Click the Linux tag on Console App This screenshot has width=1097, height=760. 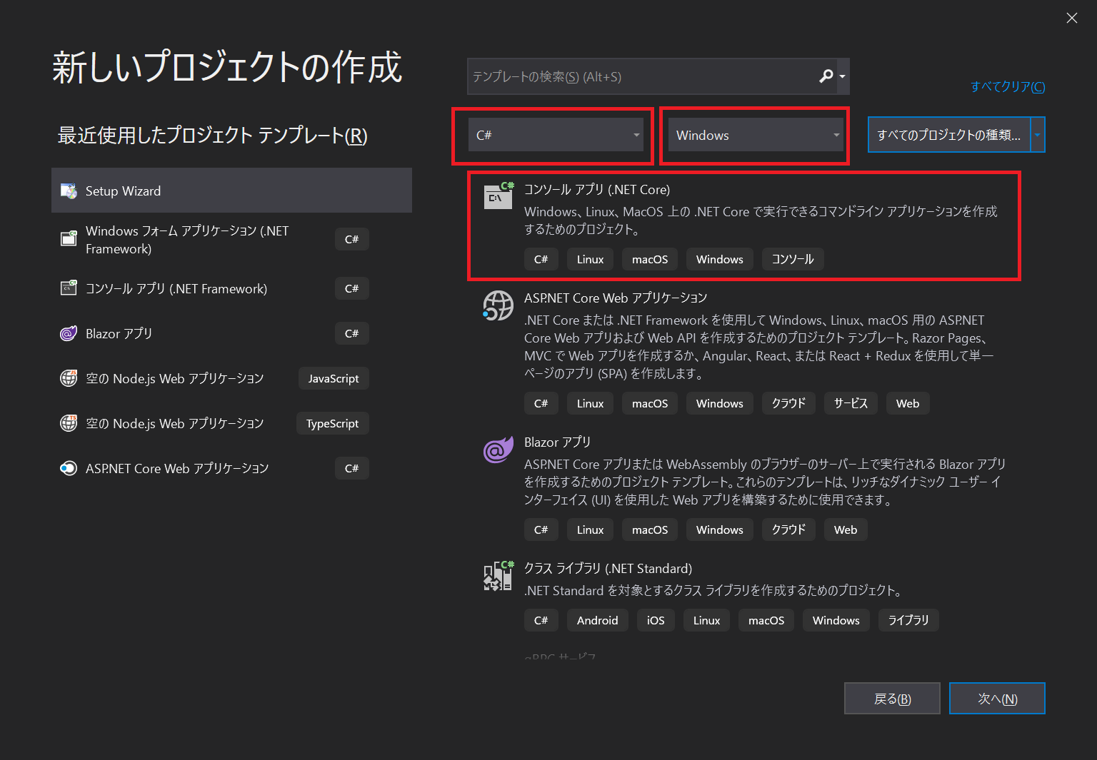tap(591, 259)
